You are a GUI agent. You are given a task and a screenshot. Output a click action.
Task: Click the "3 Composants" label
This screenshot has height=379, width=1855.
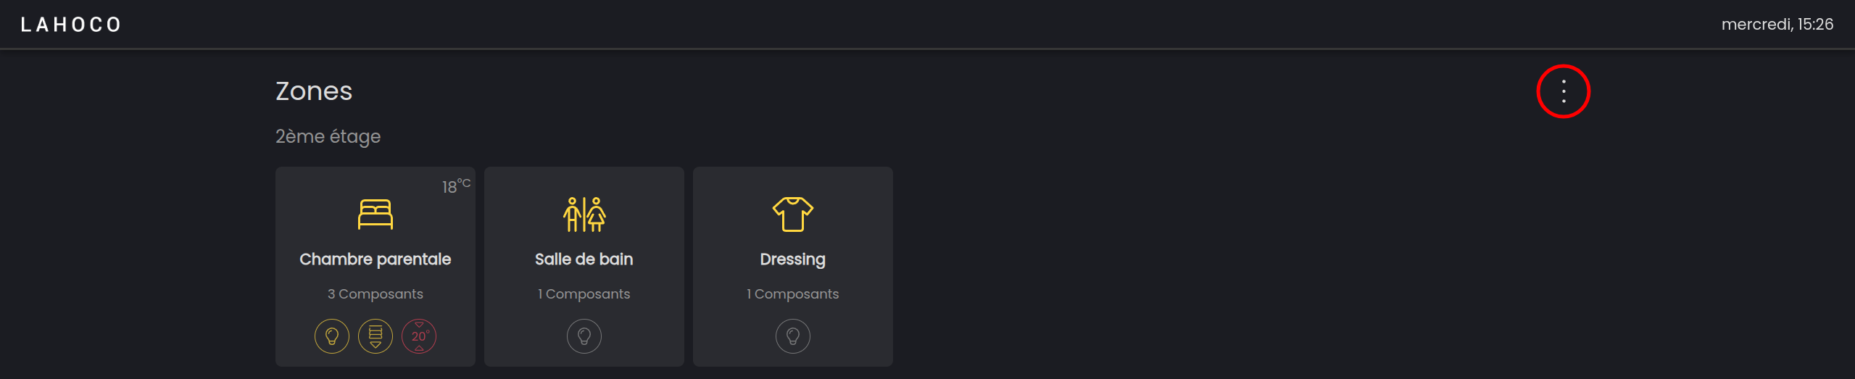point(375,294)
